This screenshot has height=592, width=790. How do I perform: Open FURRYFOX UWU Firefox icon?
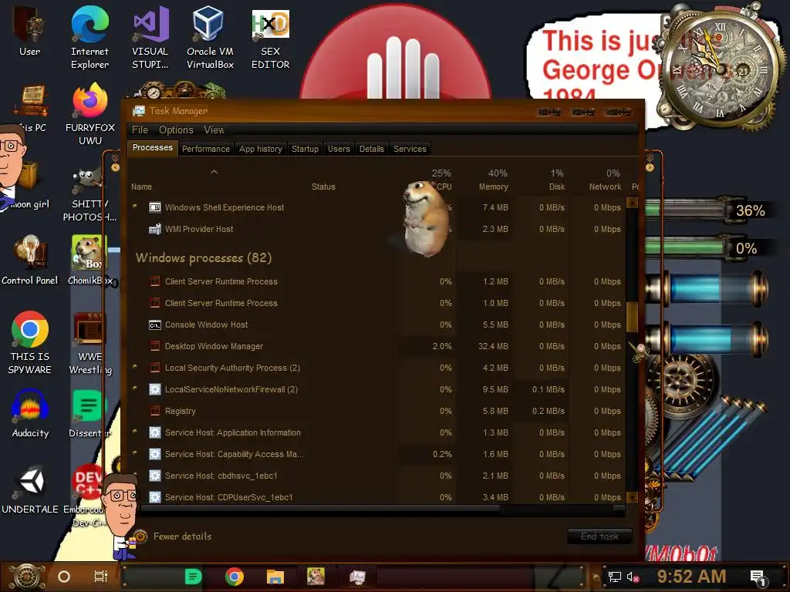click(89, 114)
